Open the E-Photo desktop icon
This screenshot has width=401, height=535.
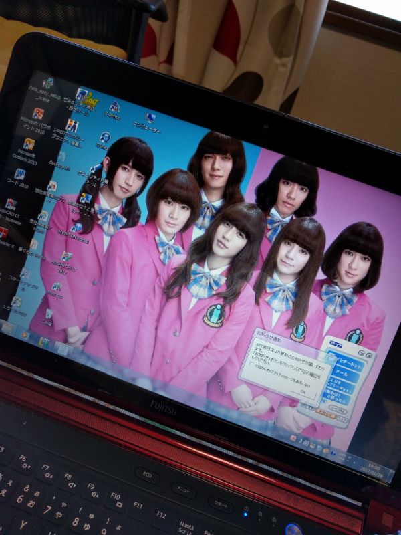pyautogui.click(x=114, y=110)
